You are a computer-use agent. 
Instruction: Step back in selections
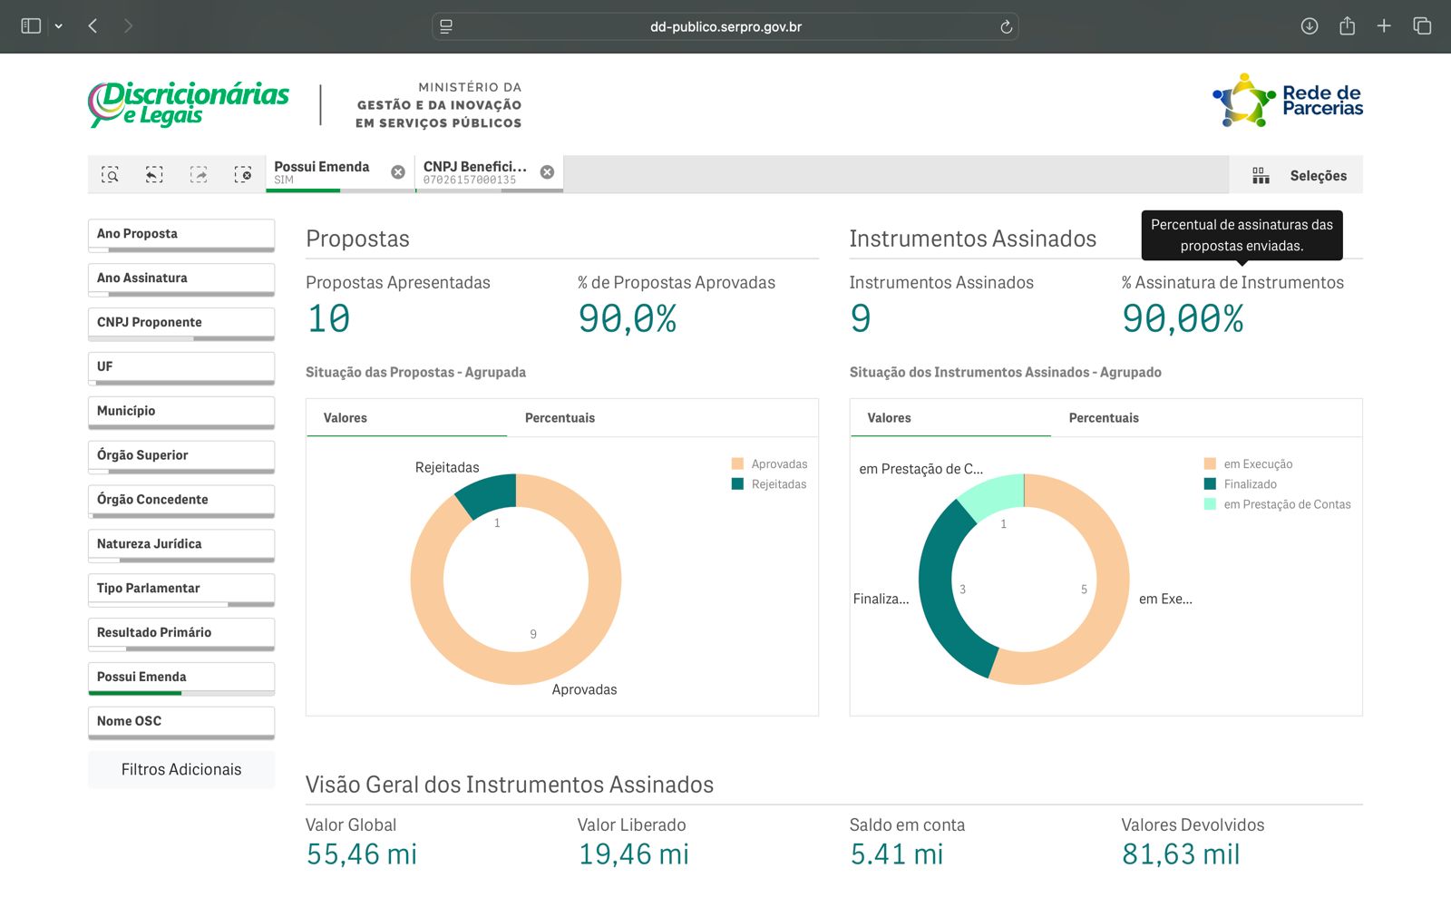click(x=154, y=175)
